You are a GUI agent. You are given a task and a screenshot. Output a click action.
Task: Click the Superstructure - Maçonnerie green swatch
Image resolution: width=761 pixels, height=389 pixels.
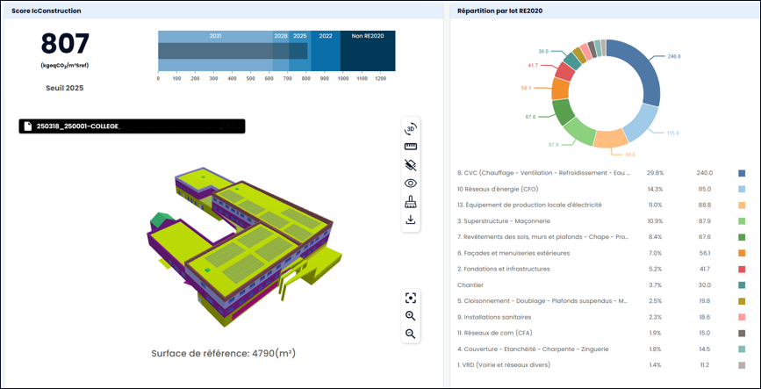[742, 221]
